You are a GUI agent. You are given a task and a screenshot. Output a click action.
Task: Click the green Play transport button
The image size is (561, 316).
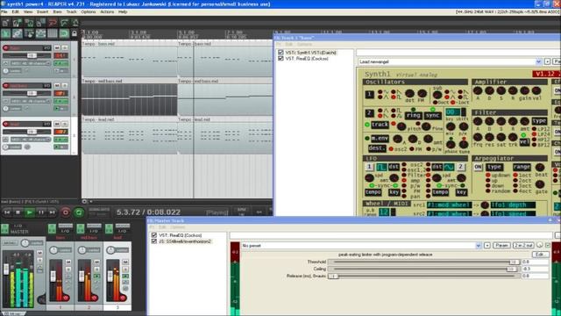[30, 212]
